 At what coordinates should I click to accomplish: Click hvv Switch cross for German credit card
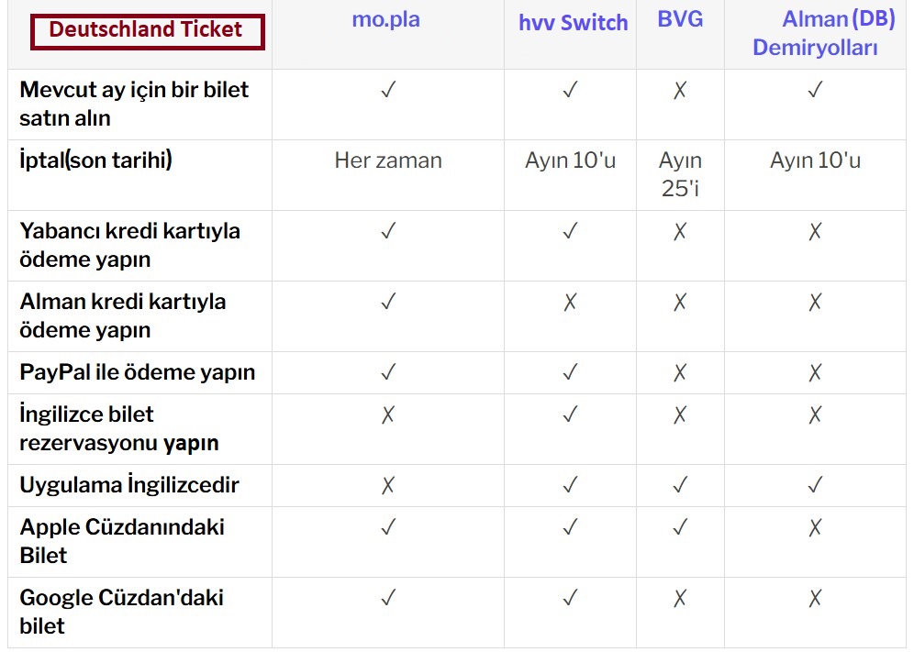[570, 302]
